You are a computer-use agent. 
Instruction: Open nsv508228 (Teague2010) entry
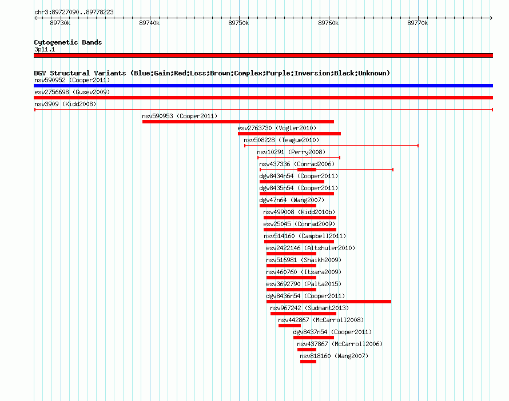281,140
